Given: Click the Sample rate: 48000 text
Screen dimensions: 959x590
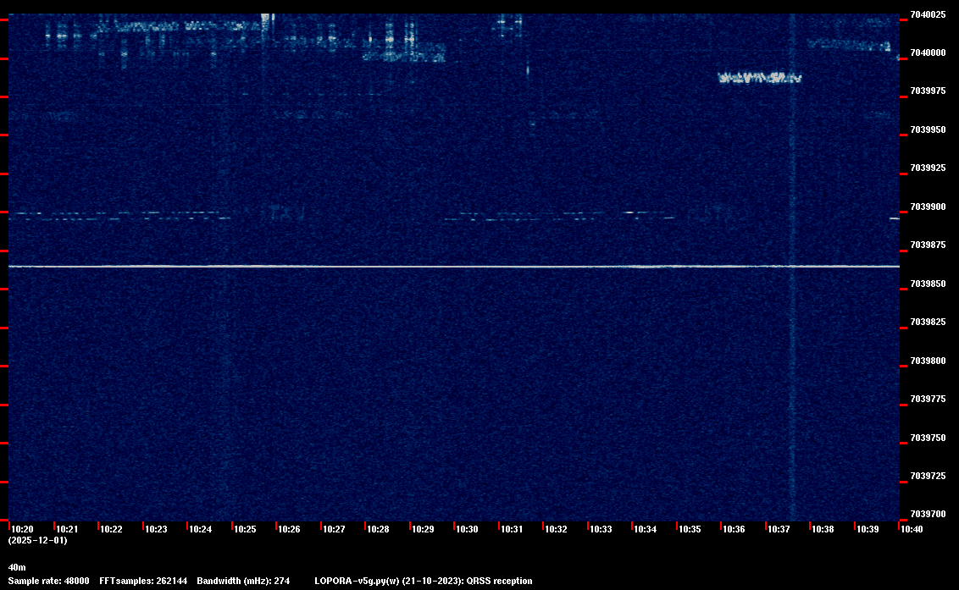Looking at the screenshot, I should tap(49, 581).
